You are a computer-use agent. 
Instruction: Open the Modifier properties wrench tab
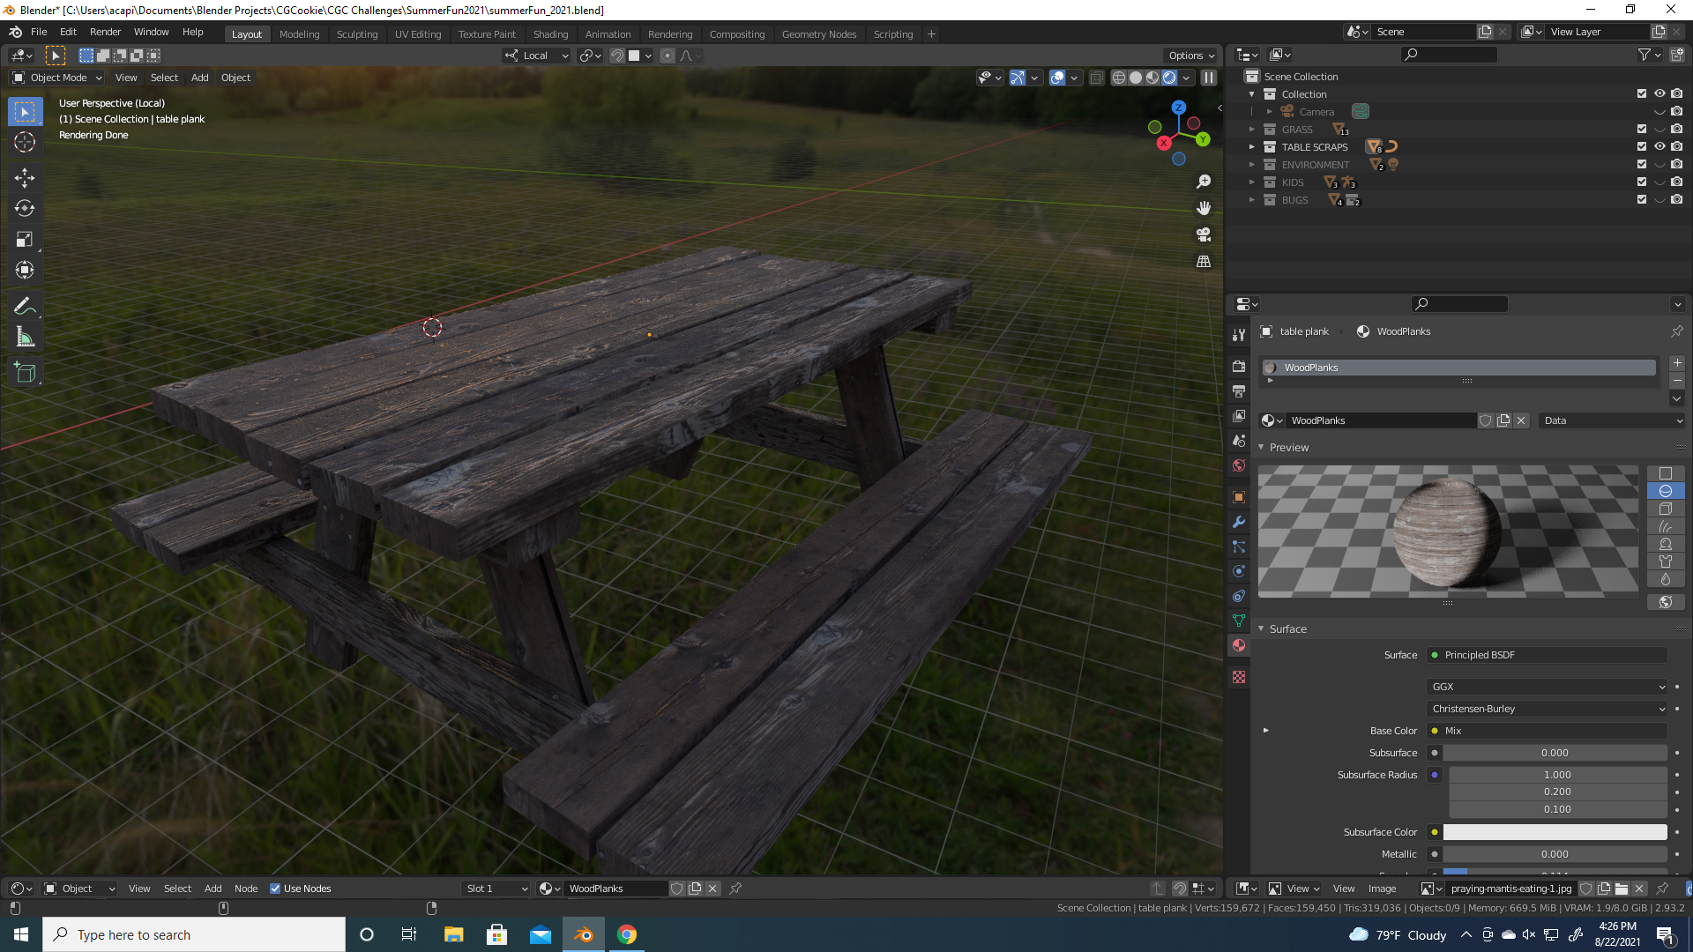pos(1239,522)
